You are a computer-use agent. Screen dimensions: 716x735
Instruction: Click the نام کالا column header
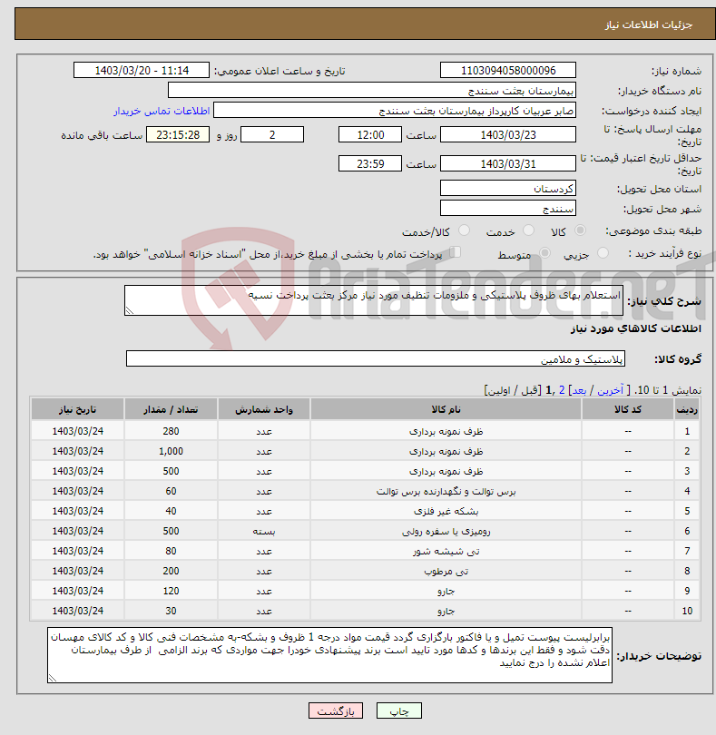[446, 409]
